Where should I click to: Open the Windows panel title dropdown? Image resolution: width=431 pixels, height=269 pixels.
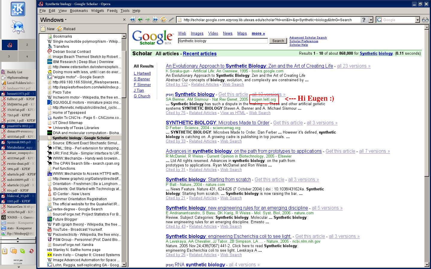click(54, 20)
